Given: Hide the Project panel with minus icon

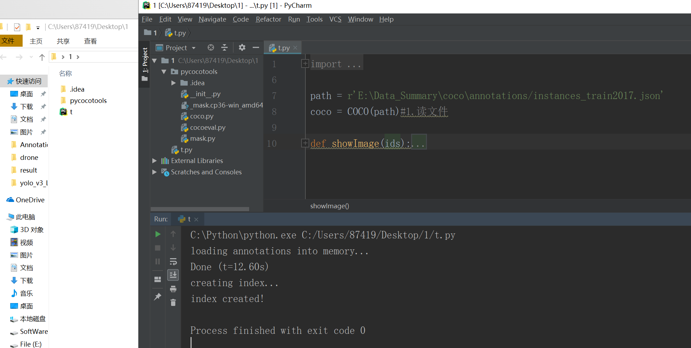Looking at the screenshot, I should 256,47.
